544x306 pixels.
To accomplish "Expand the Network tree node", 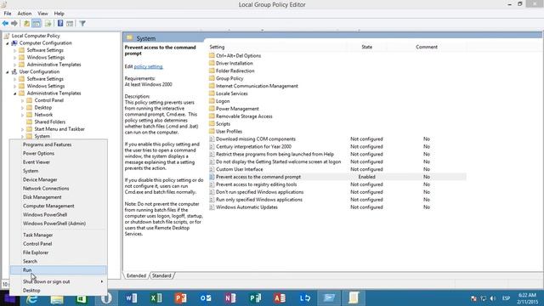I will point(23,115).
